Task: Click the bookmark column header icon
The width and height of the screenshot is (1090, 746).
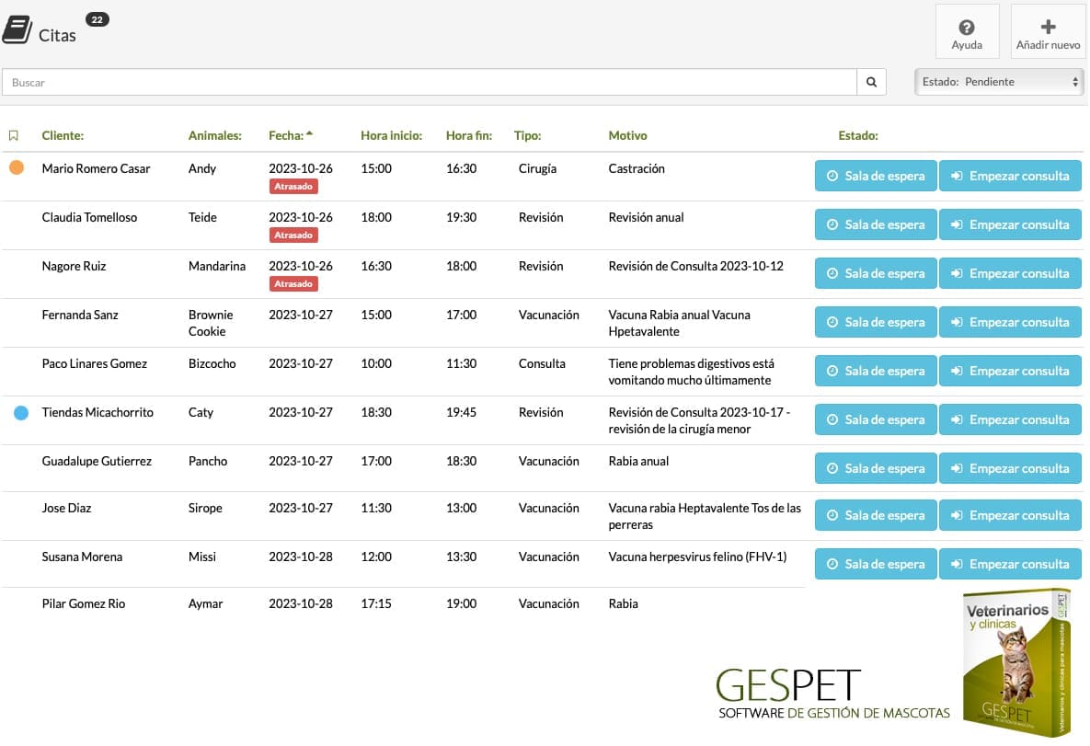Action: (13, 135)
